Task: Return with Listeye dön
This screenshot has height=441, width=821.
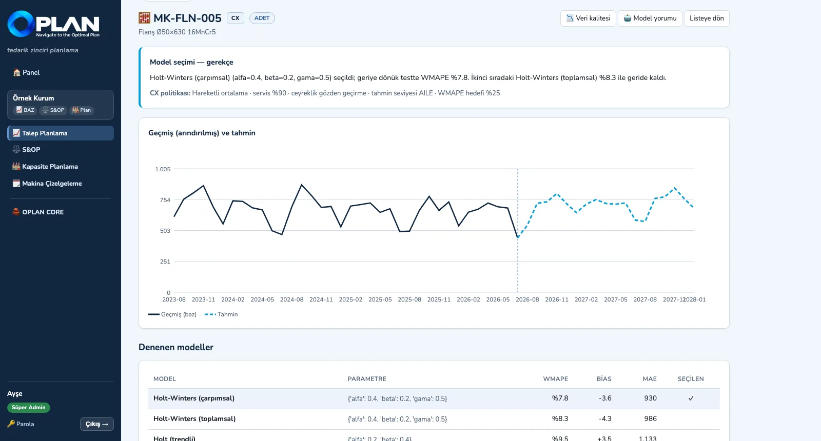Action: click(707, 18)
